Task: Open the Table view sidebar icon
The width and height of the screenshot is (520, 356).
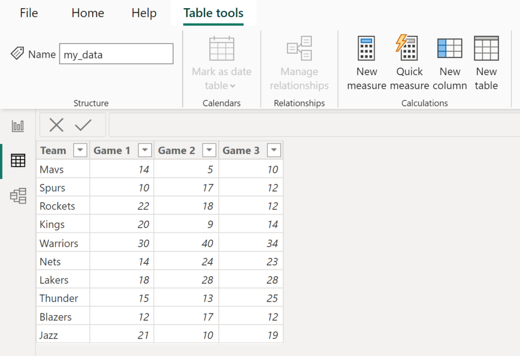Action: pyautogui.click(x=18, y=161)
